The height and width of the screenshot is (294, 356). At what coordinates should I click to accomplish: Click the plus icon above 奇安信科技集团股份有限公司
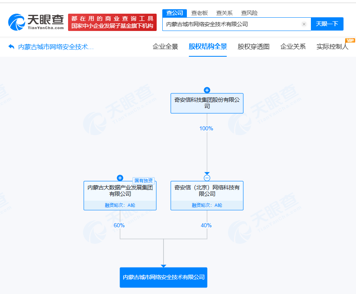[x=207, y=90]
